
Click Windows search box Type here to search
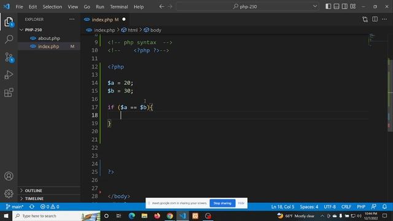tap(56, 215)
